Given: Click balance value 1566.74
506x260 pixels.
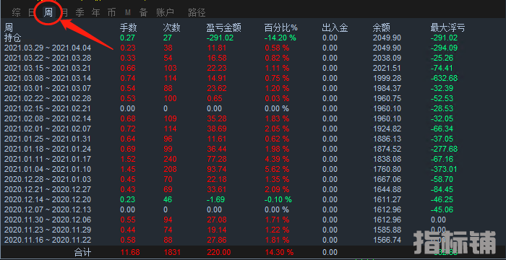Looking at the screenshot, I should 387,240.
